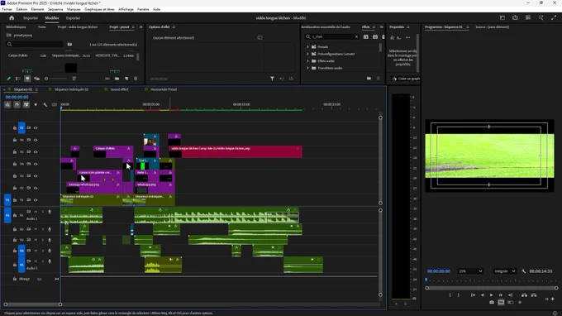This screenshot has height=316, width=562.
Task: Open Fichier menu
Action: 7,9
